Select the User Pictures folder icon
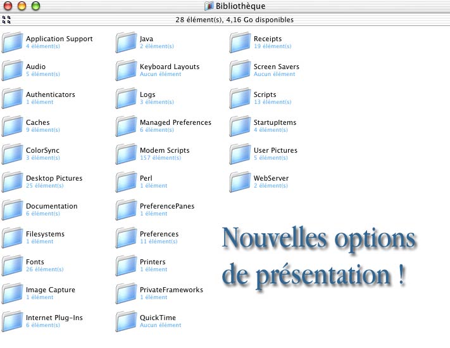 241,154
